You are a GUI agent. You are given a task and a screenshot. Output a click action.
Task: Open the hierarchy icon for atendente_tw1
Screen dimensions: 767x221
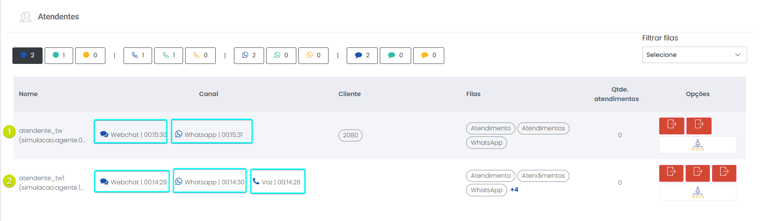tap(698, 193)
